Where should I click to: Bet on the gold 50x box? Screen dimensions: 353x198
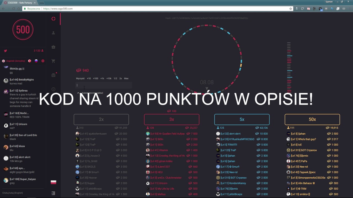pyautogui.click(x=312, y=119)
